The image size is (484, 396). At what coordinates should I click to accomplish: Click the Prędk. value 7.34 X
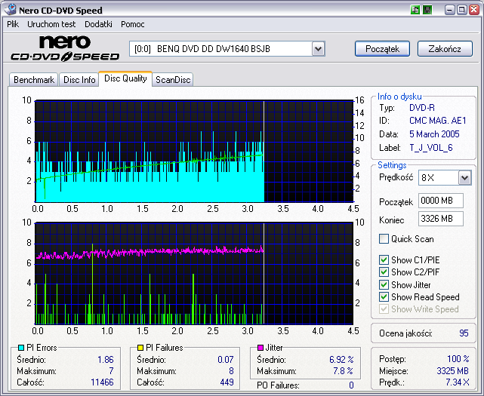[x=458, y=382]
